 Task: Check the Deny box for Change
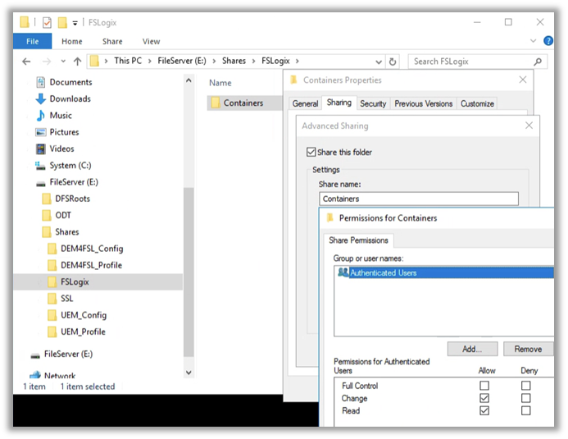point(526,398)
